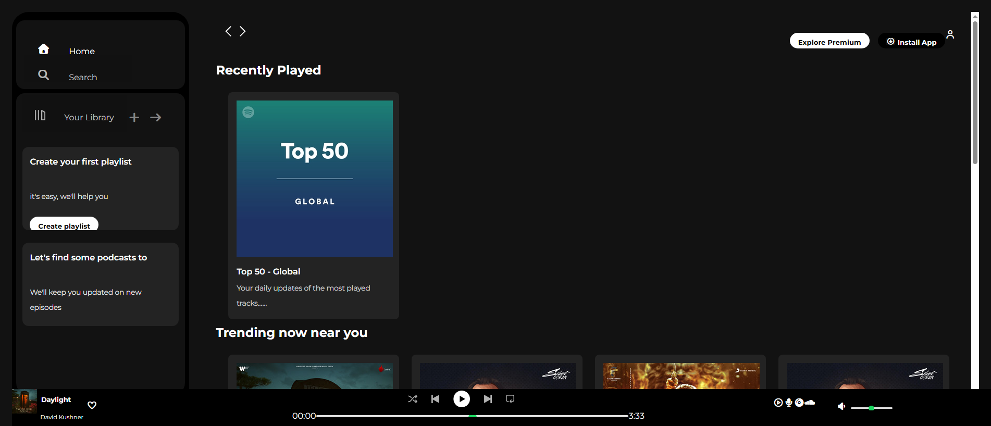Mute the volume using the speaker icon
The height and width of the screenshot is (426, 991).
coord(841,406)
